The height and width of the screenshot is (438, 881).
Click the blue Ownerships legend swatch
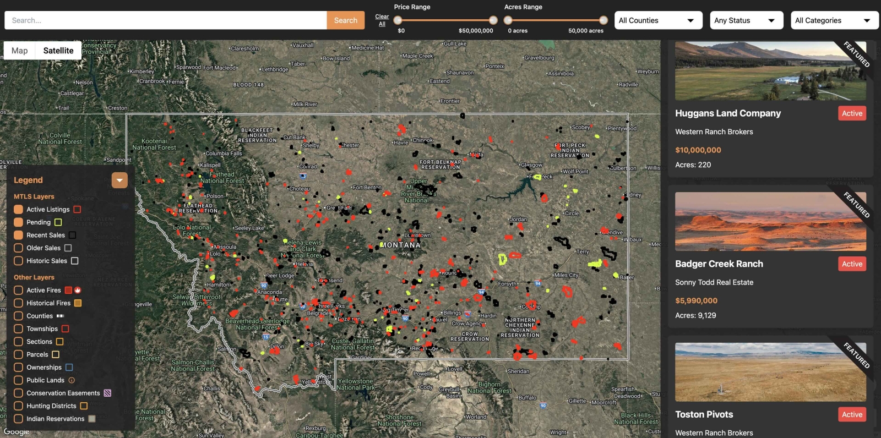pyautogui.click(x=69, y=368)
